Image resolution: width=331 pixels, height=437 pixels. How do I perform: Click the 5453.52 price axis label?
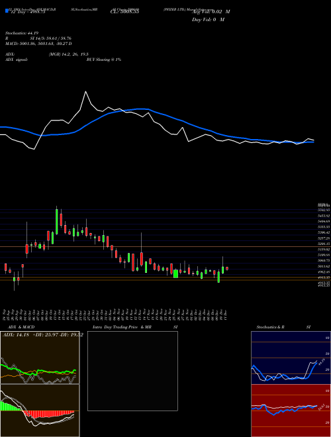coord(324,216)
